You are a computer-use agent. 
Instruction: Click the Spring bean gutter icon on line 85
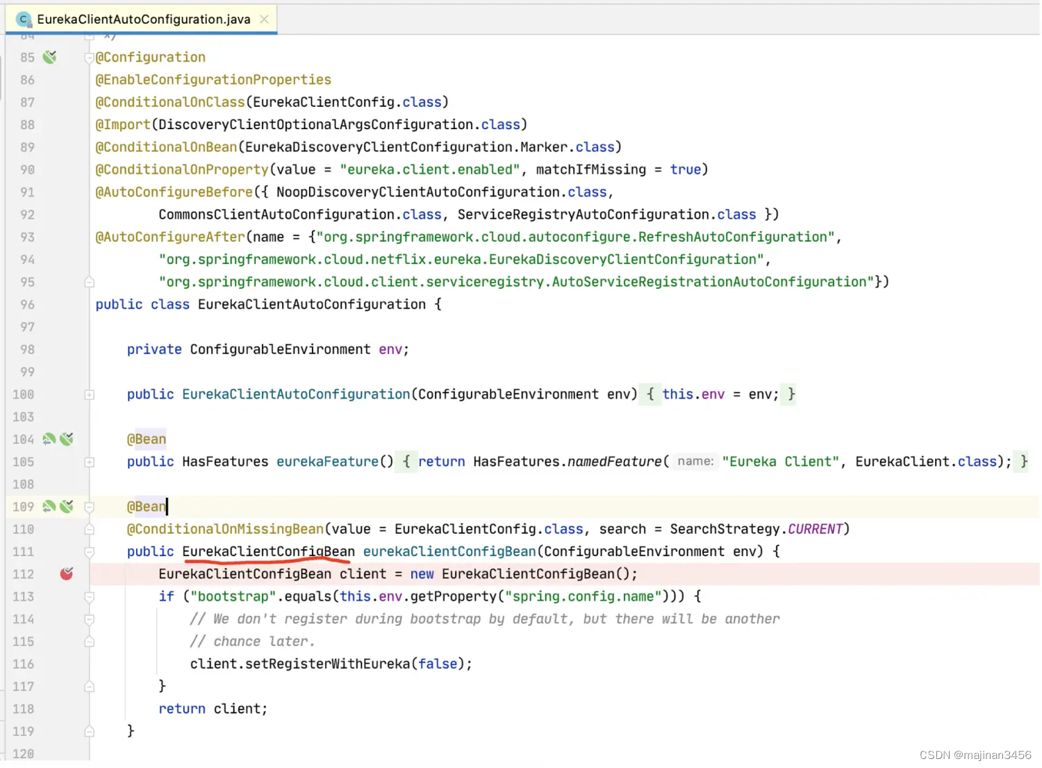click(x=49, y=57)
